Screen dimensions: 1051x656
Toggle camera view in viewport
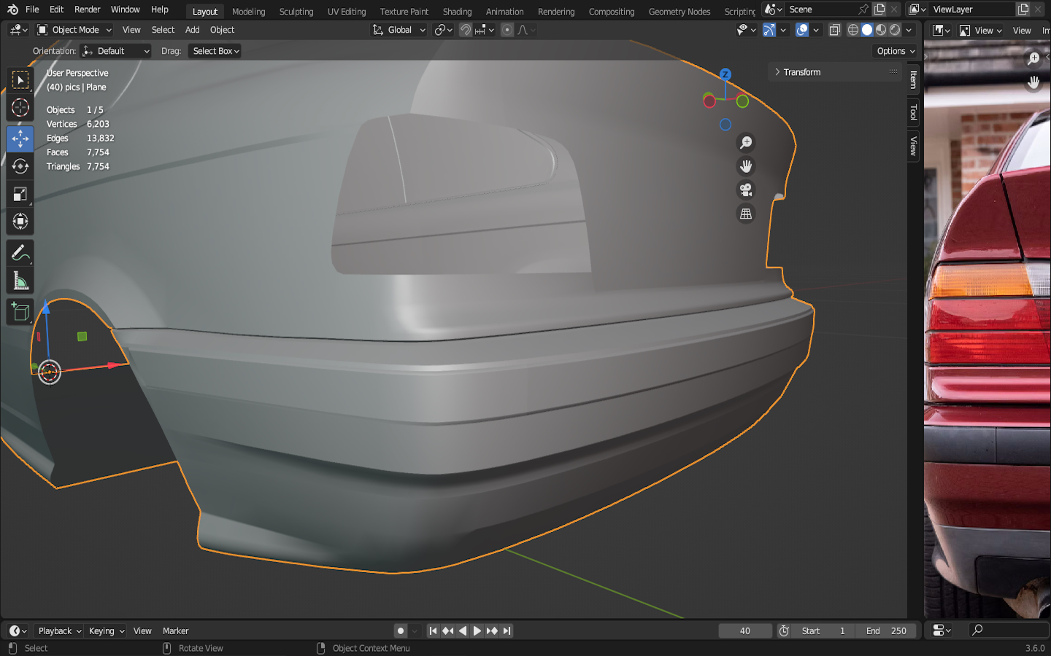(x=745, y=190)
